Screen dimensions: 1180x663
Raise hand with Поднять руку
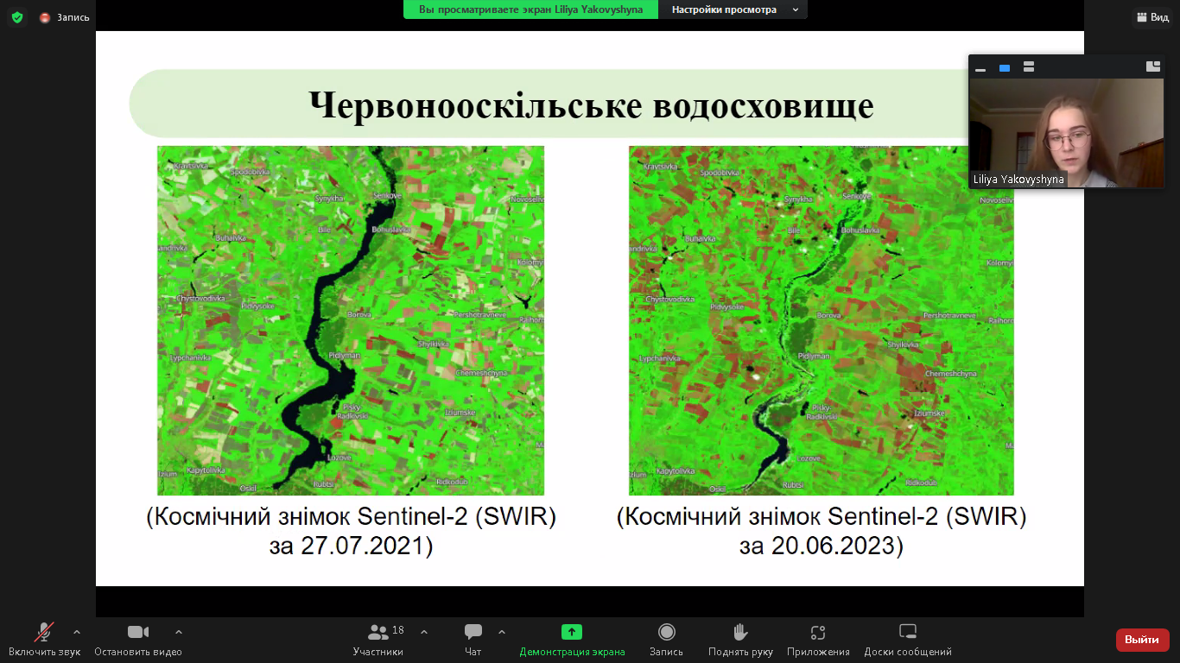coord(740,633)
